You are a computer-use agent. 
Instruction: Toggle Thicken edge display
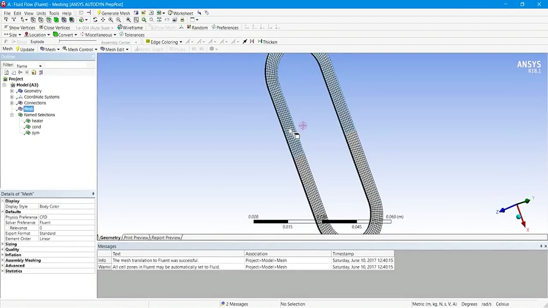267,41
